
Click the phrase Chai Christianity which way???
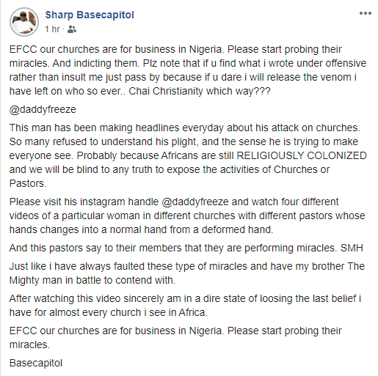coord(200,91)
